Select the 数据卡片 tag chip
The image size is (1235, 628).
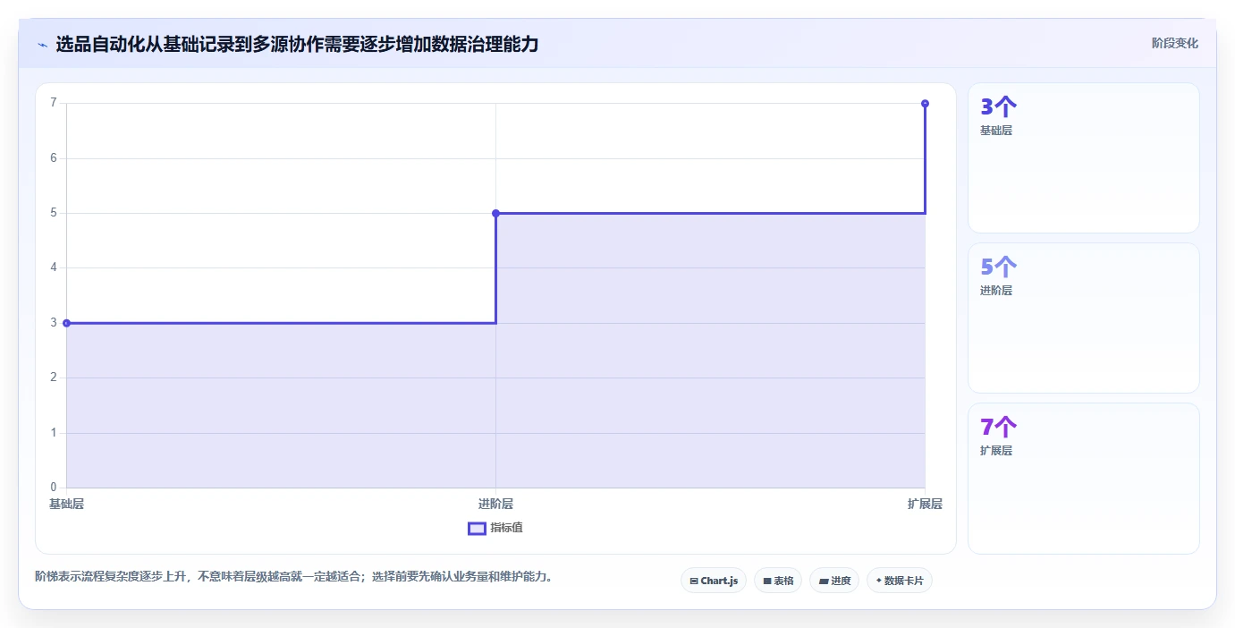(900, 581)
